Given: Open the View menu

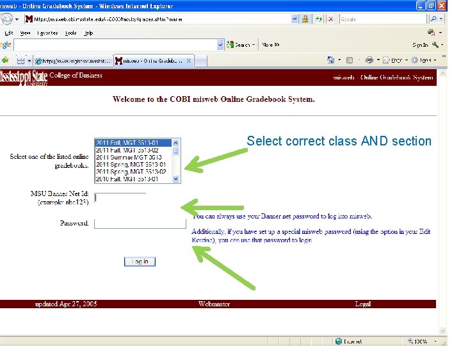Looking at the screenshot, I should pyautogui.click(x=25, y=33).
